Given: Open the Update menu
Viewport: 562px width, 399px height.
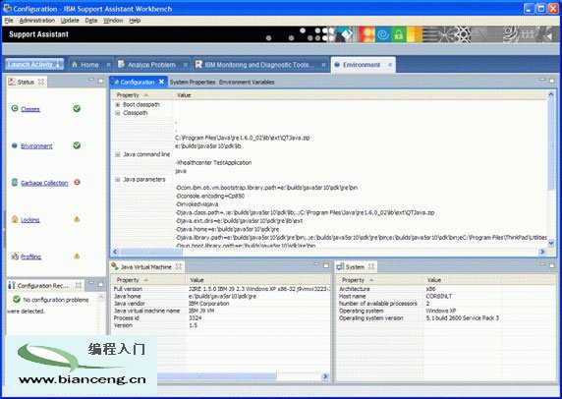Looking at the screenshot, I should tap(70, 21).
